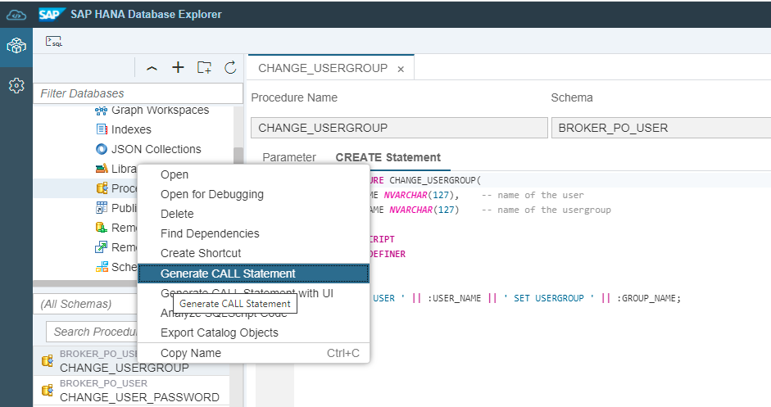
Task: Click the Libraries icon
Action: [102, 169]
